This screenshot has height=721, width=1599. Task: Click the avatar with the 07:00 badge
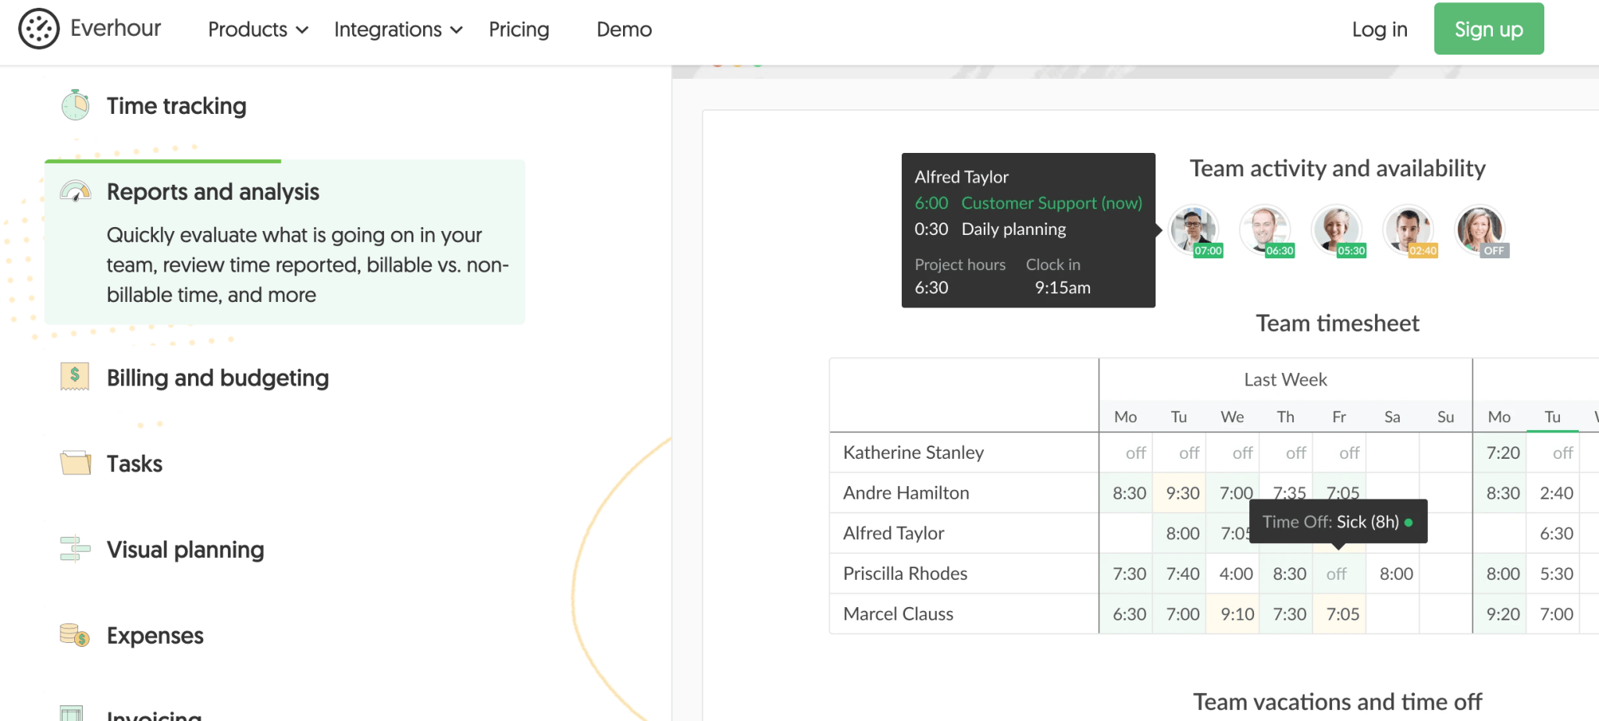pyautogui.click(x=1195, y=230)
